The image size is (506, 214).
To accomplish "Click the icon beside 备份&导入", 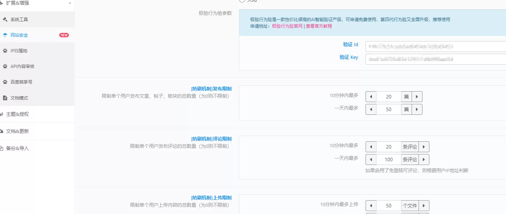I will tap(2, 148).
